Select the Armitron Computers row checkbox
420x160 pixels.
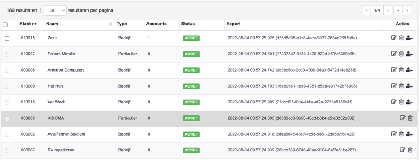(x=7, y=71)
